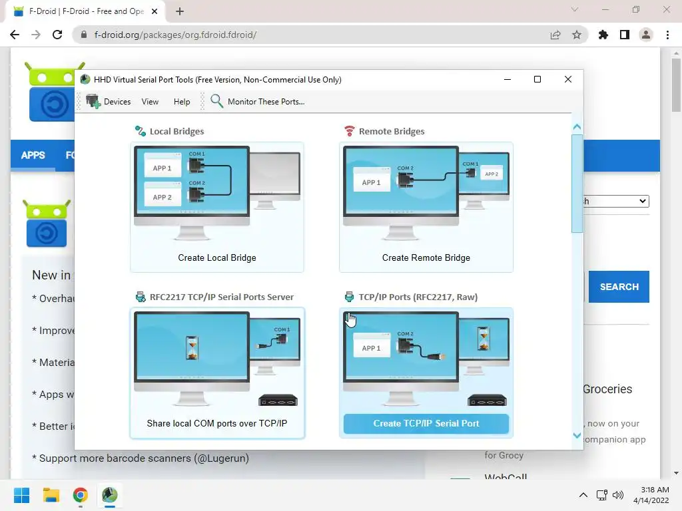Open the Chrome tab search chevron
The height and width of the screenshot is (511, 682).
(575, 9)
